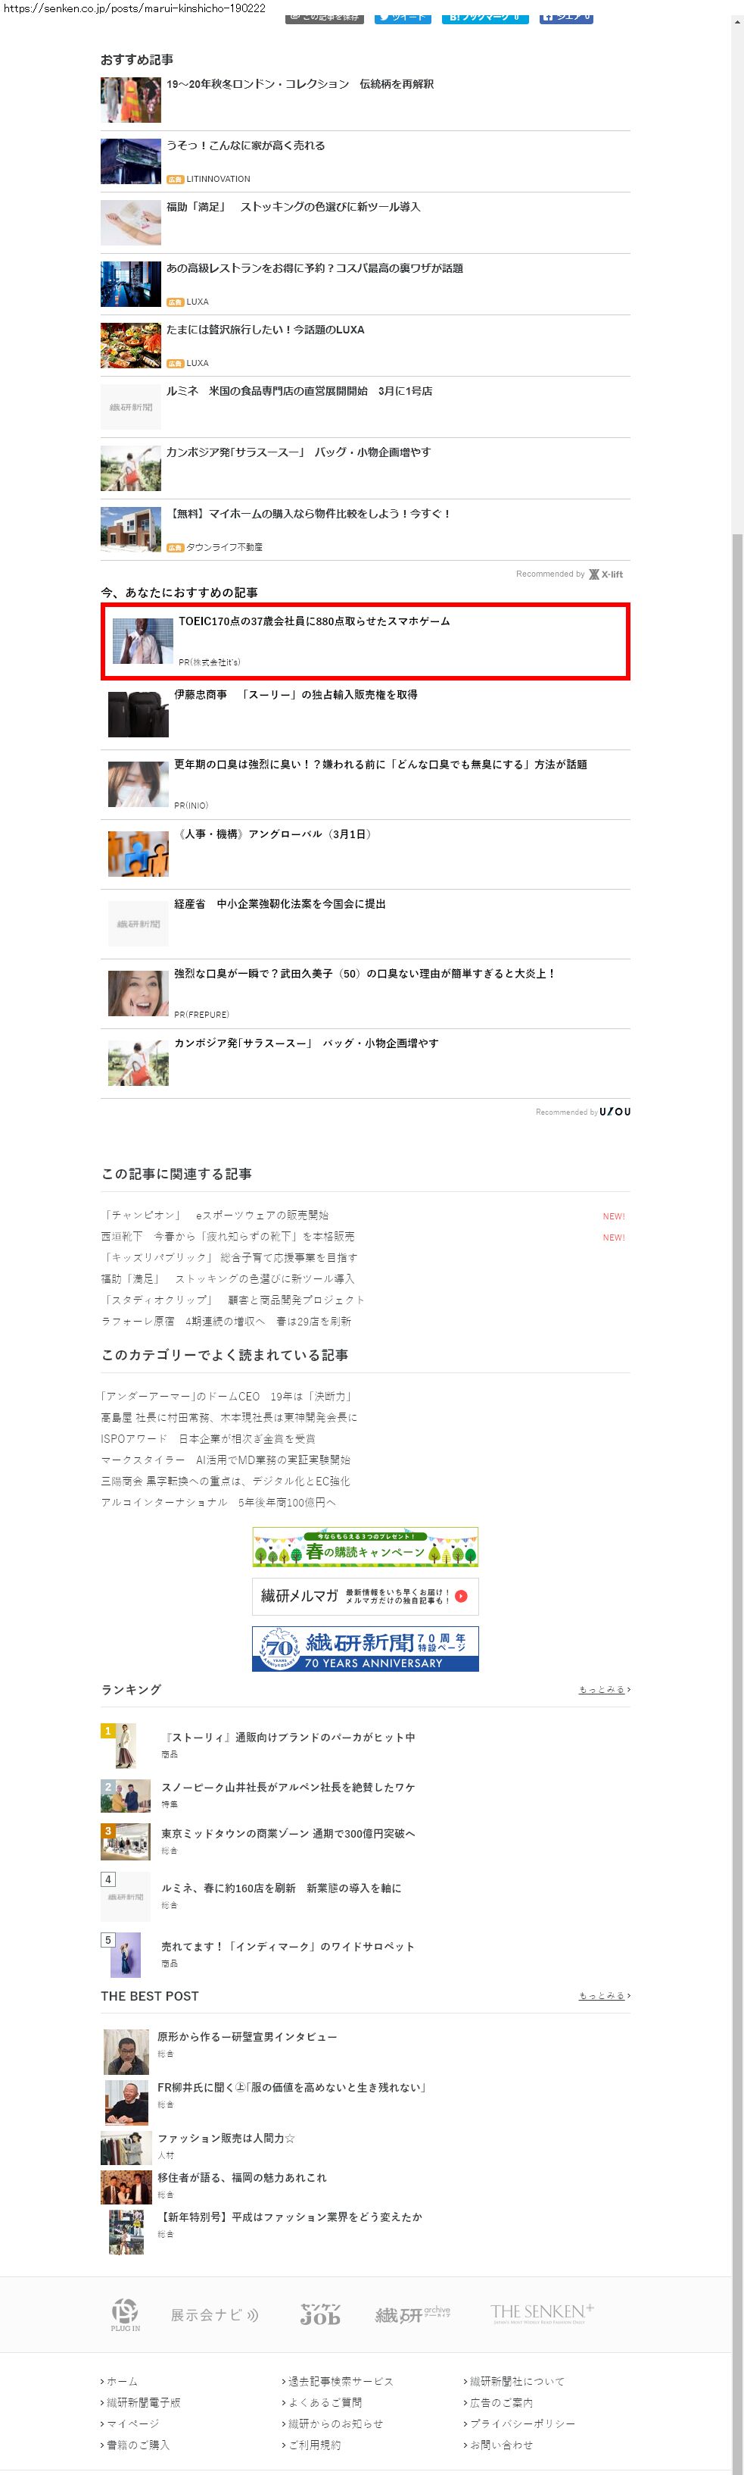Expand THE BEST POST もっとみる link
744x2475 pixels.
click(x=604, y=1995)
